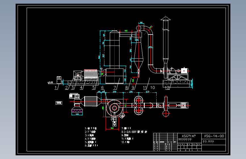Click part callout number 11

tap(145, 88)
